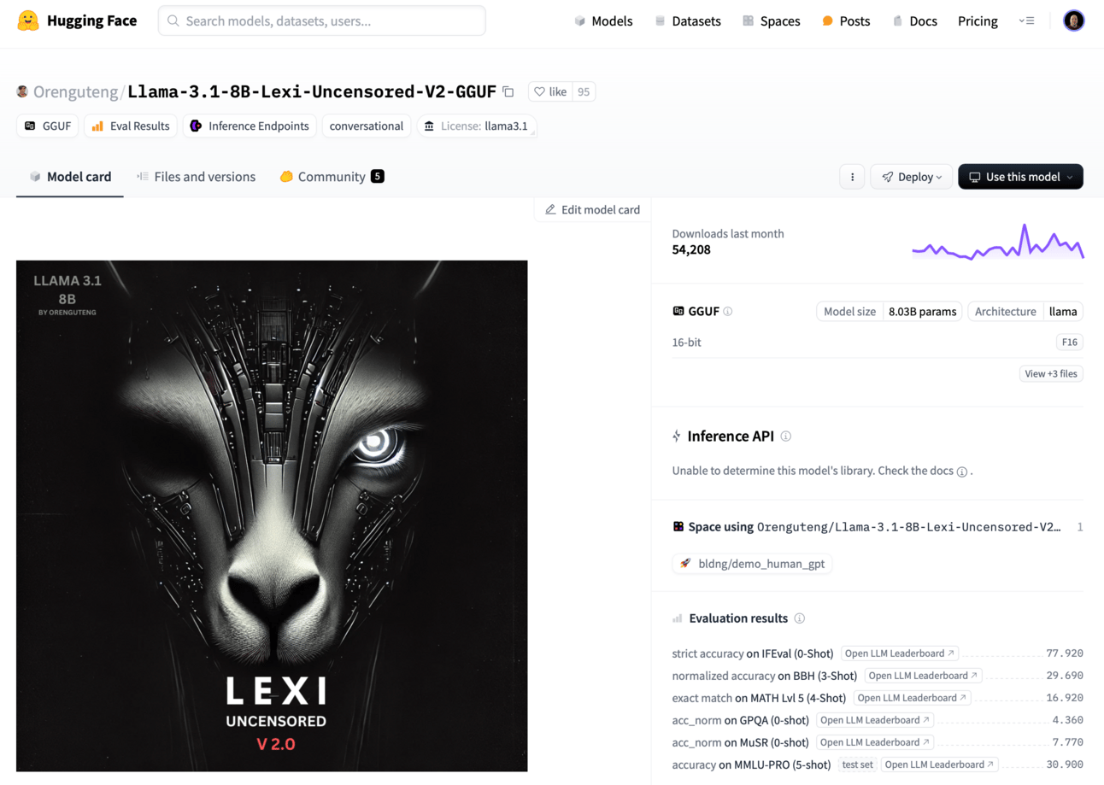Switch to the Model card tab
The height and width of the screenshot is (785, 1104).
tap(70, 177)
